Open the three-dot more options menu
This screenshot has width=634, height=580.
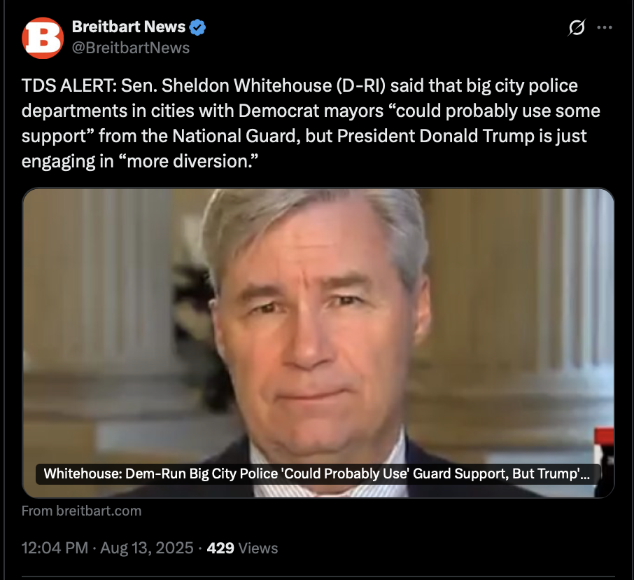(605, 27)
